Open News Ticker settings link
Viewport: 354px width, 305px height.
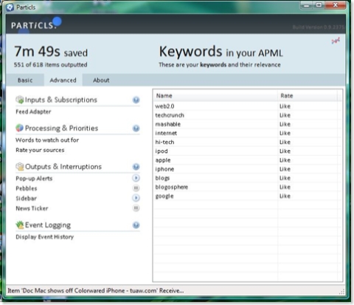click(x=32, y=208)
